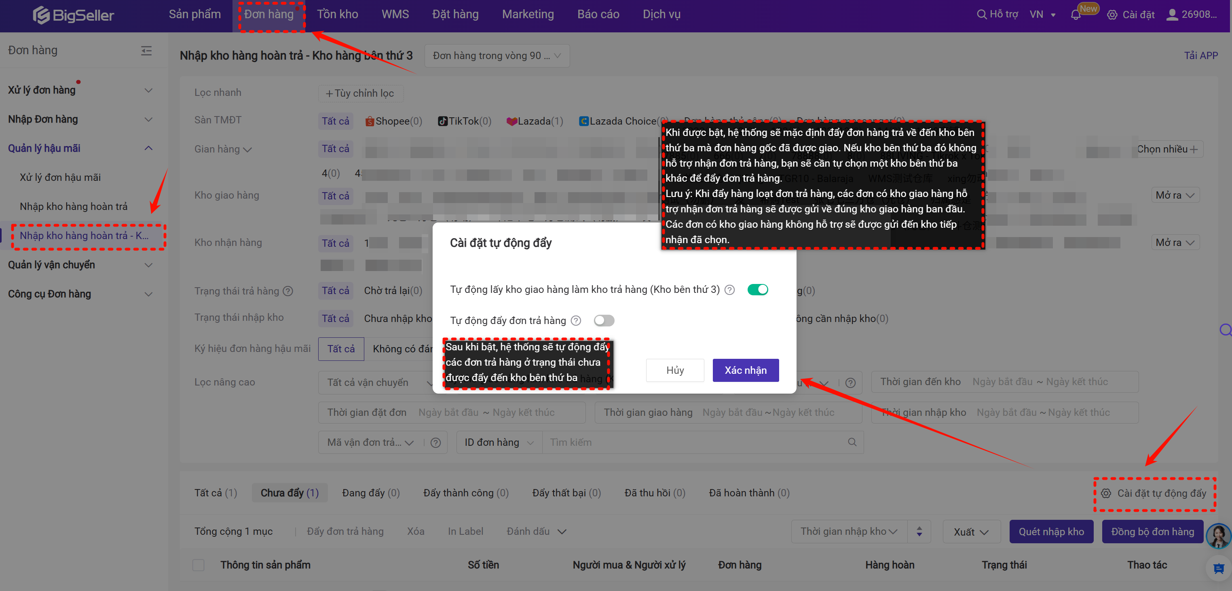The width and height of the screenshot is (1232, 591).
Task: Click the search magnifier in Tìm kiếm field
Action: (x=852, y=442)
